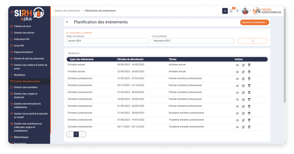Run the period search magnifier button
This screenshot has width=294, height=154.
pos(253,41)
